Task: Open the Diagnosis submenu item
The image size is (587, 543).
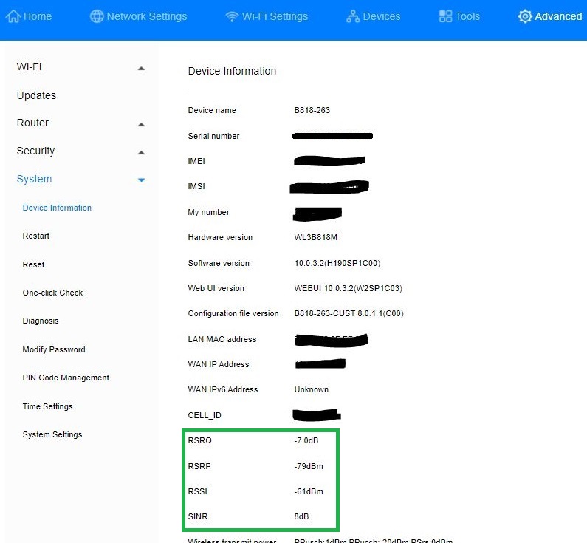Action: (x=41, y=321)
